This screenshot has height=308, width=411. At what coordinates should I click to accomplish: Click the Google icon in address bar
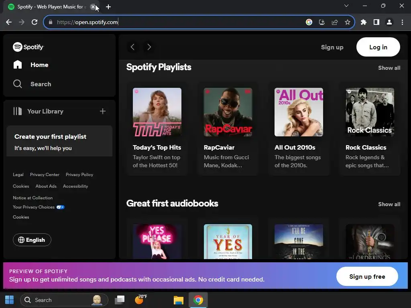[309, 22]
